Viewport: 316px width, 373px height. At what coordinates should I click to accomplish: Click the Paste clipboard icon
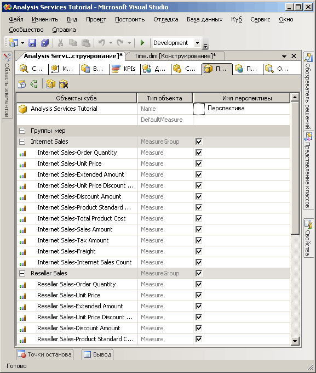click(86, 43)
